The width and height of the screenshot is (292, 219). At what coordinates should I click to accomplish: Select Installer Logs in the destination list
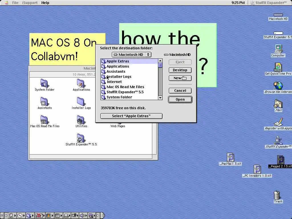pos(129,76)
